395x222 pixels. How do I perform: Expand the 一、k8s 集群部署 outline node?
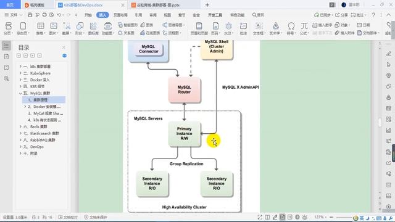20,67
